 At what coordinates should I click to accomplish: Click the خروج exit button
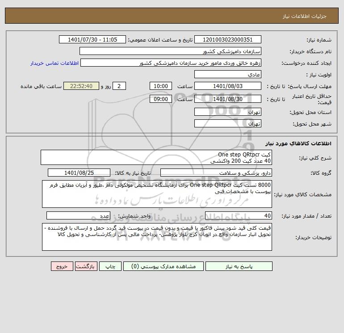pos(62,266)
